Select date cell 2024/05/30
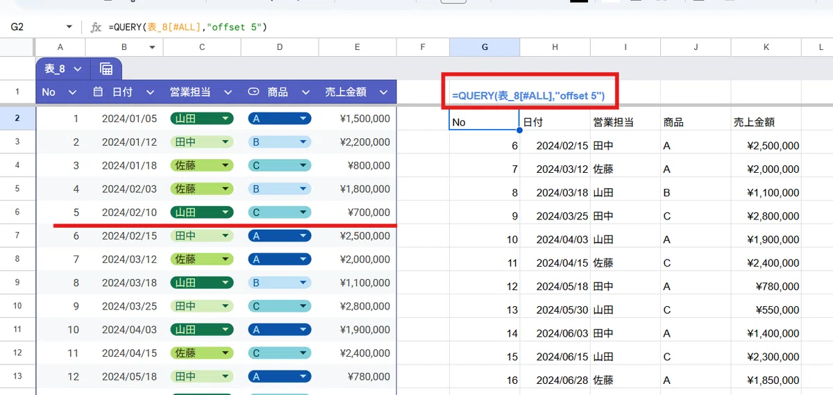Viewport: 833px width, 395px height. 555,310
